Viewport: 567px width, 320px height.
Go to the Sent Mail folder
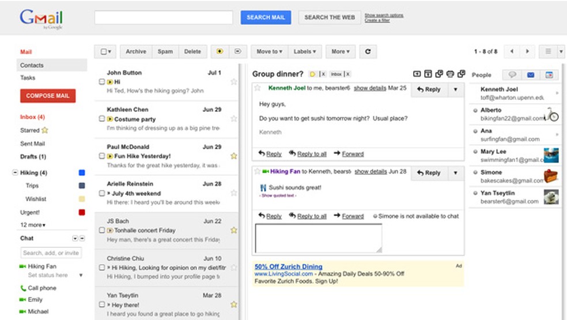[32, 144]
